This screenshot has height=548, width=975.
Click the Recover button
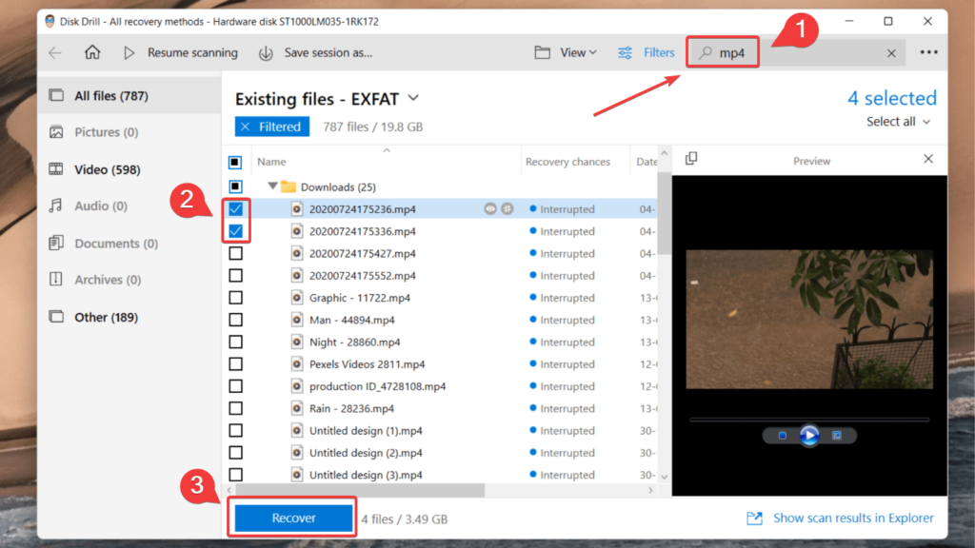pyautogui.click(x=291, y=518)
